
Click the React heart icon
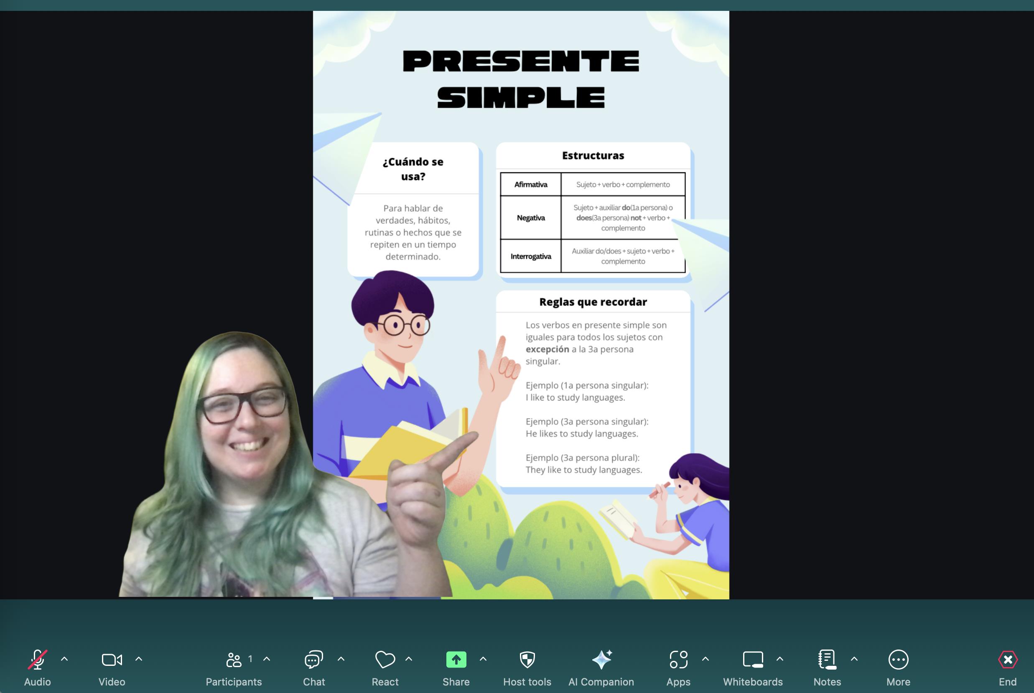click(385, 660)
